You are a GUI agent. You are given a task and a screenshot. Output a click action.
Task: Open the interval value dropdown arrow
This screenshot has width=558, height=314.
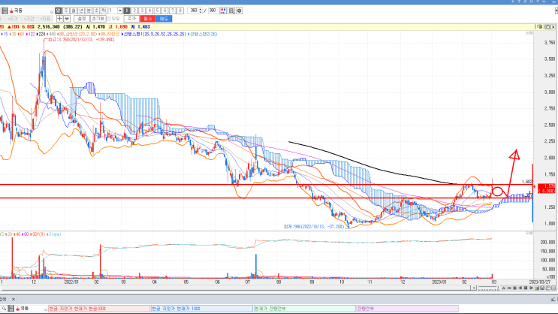(120, 11)
